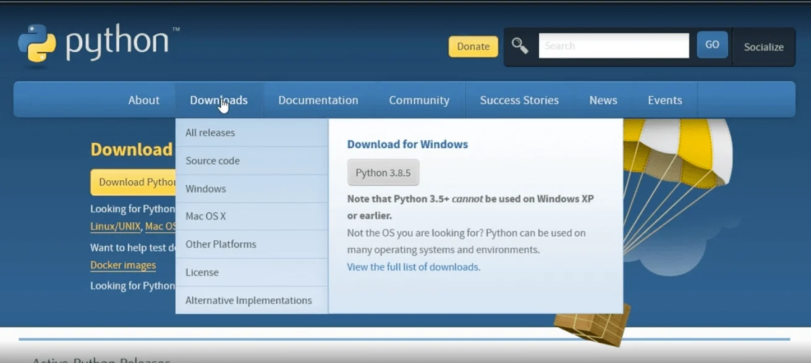
Task: Click the Download for Windows heading
Action: (x=407, y=144)
